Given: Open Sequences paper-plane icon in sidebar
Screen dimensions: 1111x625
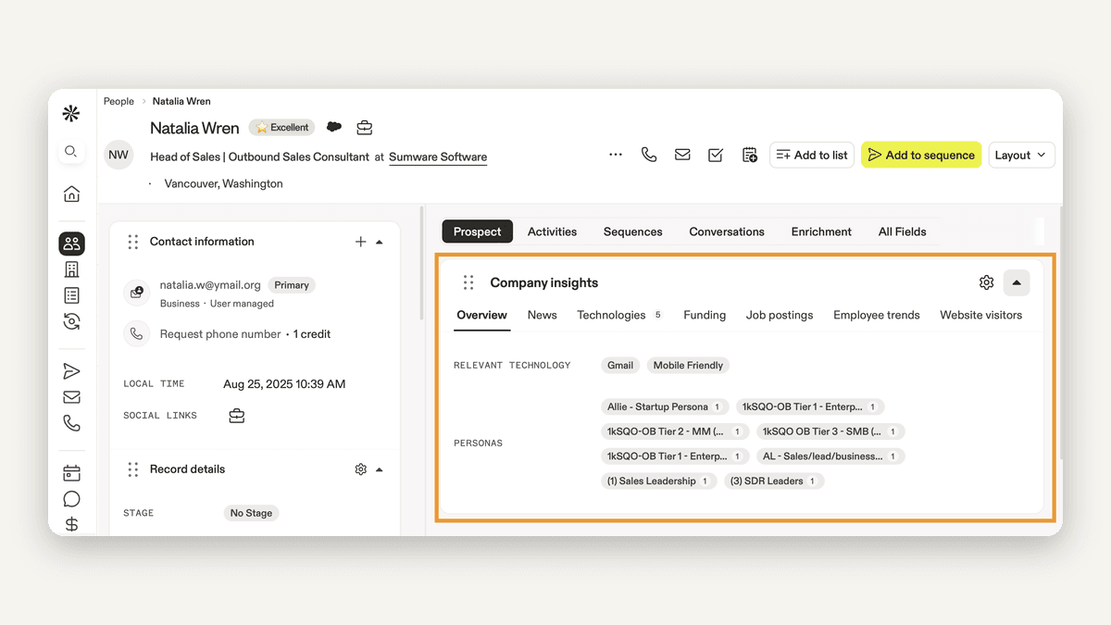Looking at the screenshot, I should point(71,371).
